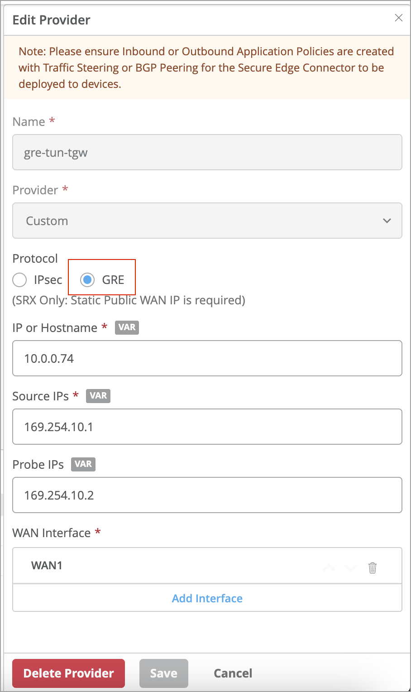Screen dimensions: 411x692
Task: Select the IPsec protocol radio button
Action: coord(20,280)
